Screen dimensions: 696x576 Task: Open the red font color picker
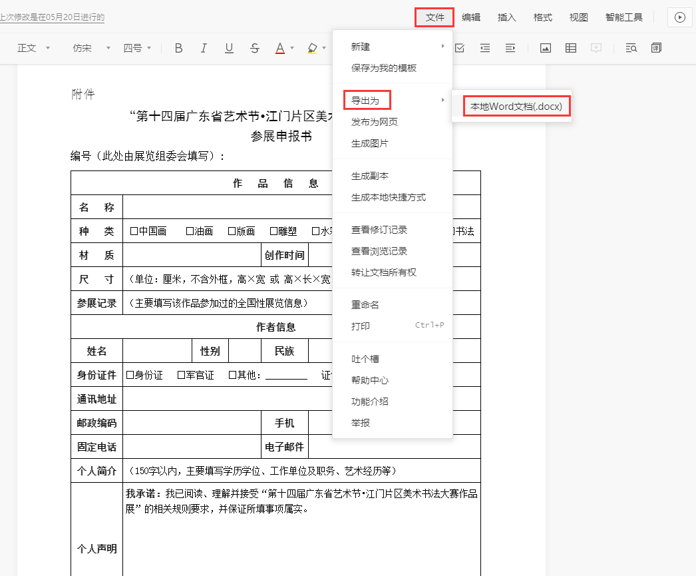coord(280,48)
